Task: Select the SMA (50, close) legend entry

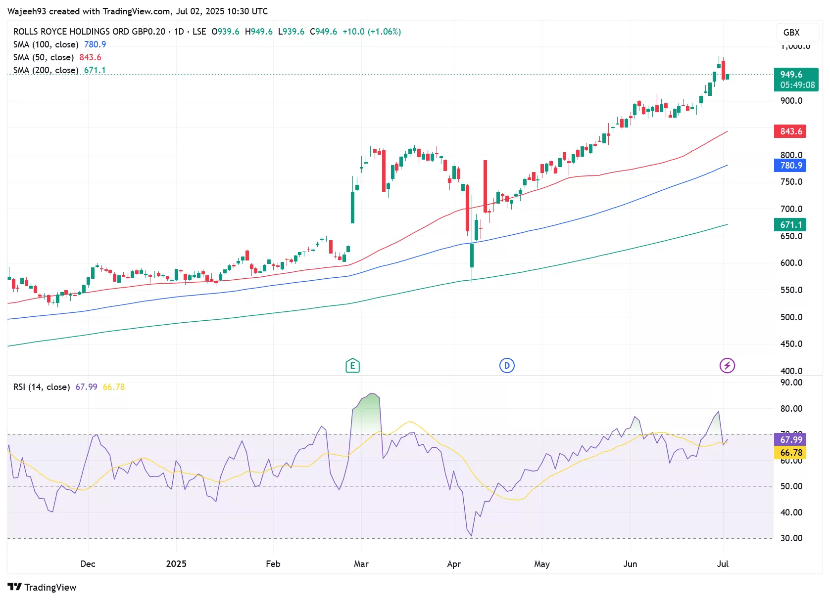Action: 44,57
